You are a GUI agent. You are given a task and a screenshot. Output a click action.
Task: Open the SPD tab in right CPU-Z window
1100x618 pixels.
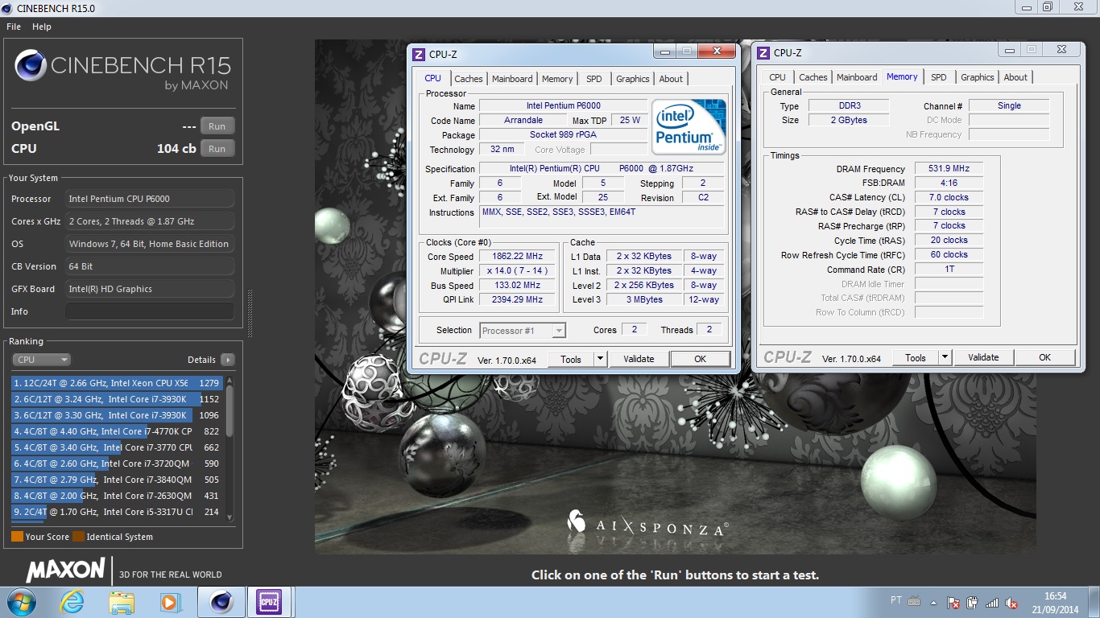point(939,77)
